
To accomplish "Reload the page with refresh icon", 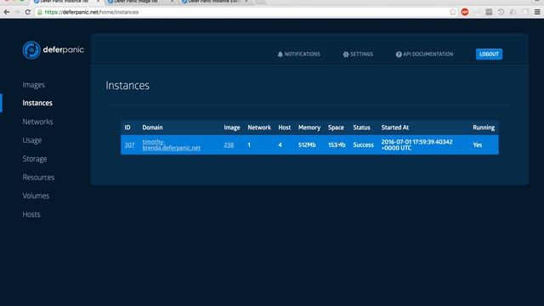I will tap(28, 12).
